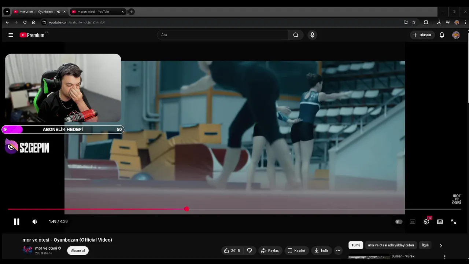
Task: Open options for Duman - Yürek video
Action: coord(445,257)
